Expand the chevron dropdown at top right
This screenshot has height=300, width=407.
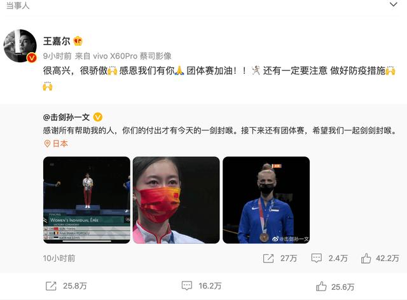(x=394, y=4)
